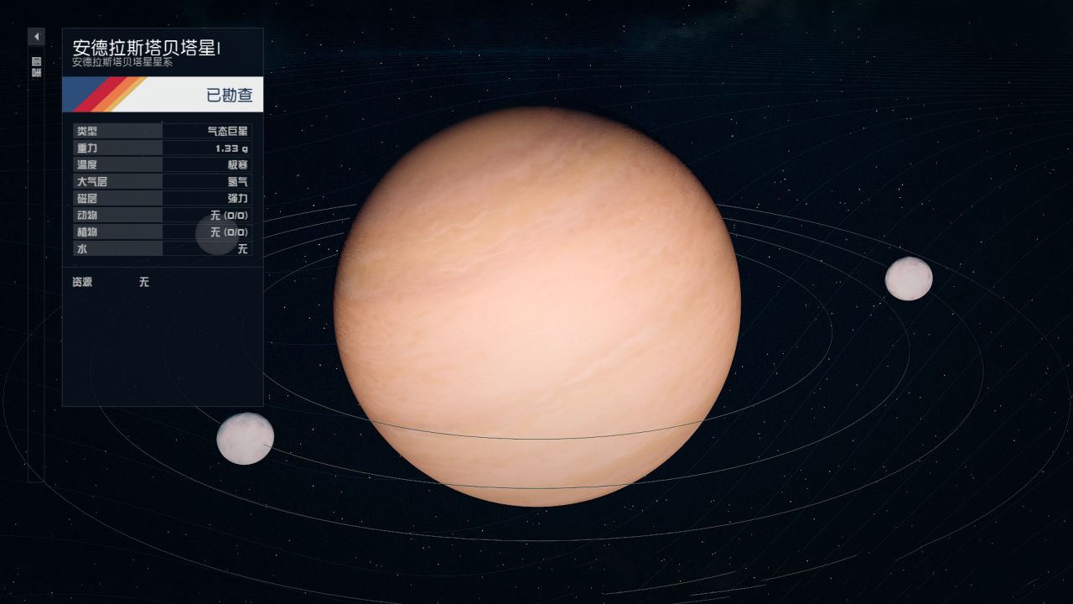Image resolution: width=1073 pixels, height=604 pixels.
Task: Click the 资源 value 无
Action: click(x=144, y=282)
